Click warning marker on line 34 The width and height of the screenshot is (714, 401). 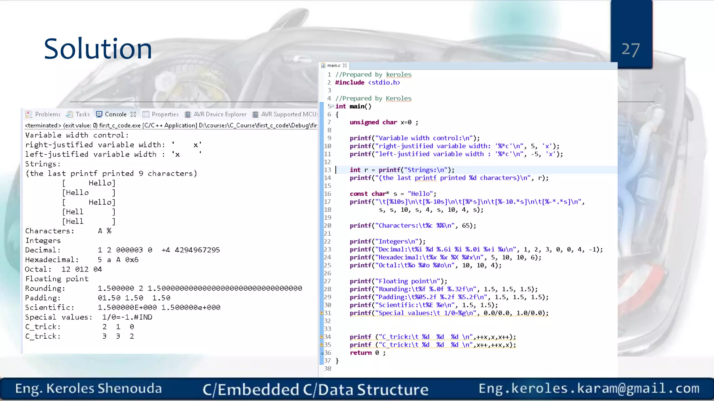click(321, 337)
